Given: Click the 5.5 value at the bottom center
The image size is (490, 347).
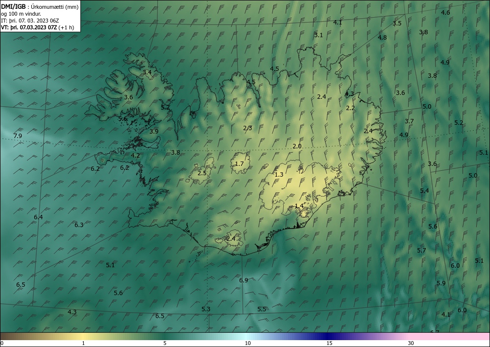Looking at the screenshot, I should click(262, 309).
